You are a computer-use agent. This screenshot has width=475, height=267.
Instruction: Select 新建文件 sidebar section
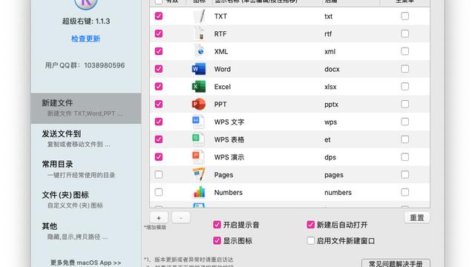86,108
